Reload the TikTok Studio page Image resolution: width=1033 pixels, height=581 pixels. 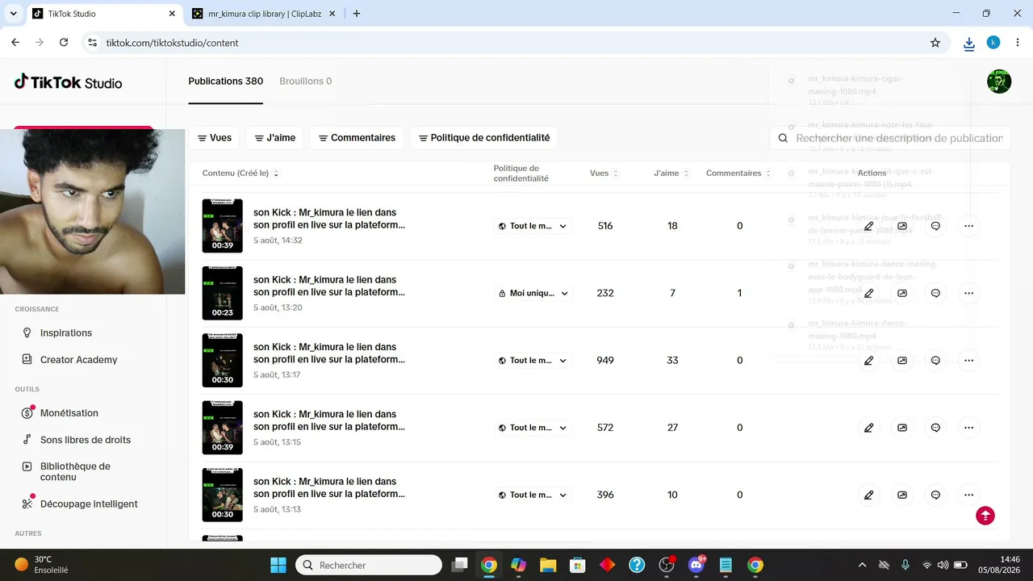pyautogui.click(x=64, y=43)
